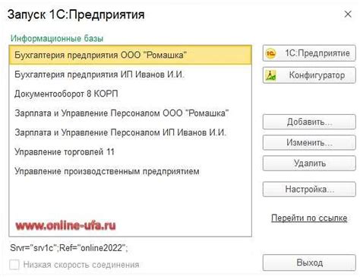Screen dimensions: 360x277
Task: Click the Выход button
Action: tap(309, 263)
